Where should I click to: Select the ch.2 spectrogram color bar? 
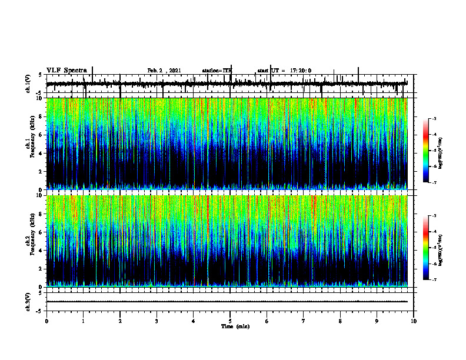click(425, 248)
